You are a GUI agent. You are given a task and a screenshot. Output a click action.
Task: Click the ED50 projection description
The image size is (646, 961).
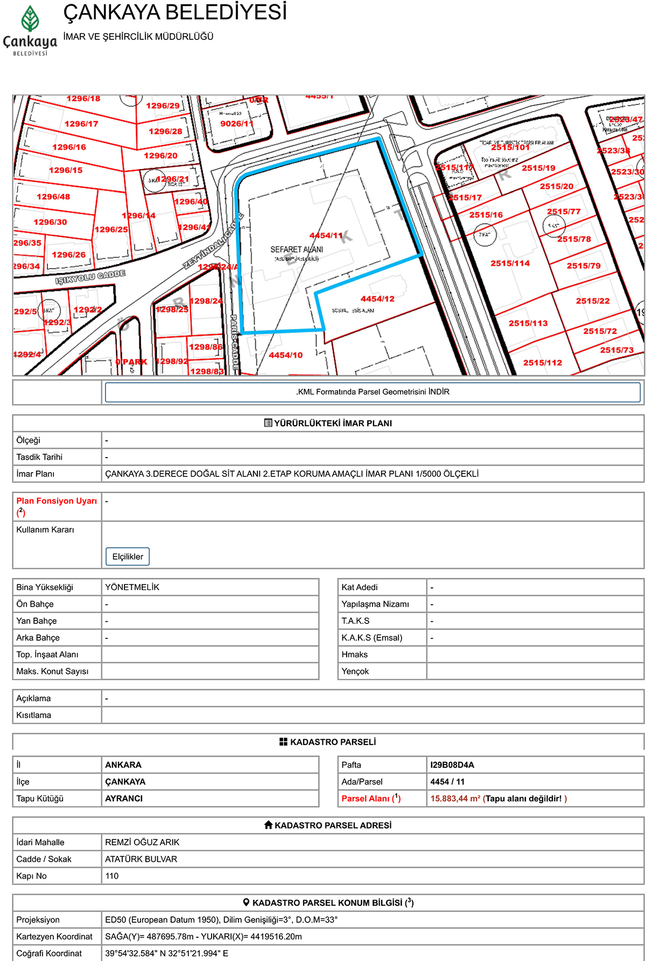click(x=221, y=920)
